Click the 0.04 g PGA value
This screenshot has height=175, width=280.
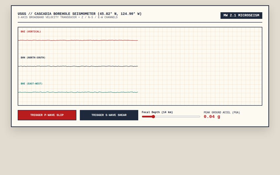click(x=212, y=117)
